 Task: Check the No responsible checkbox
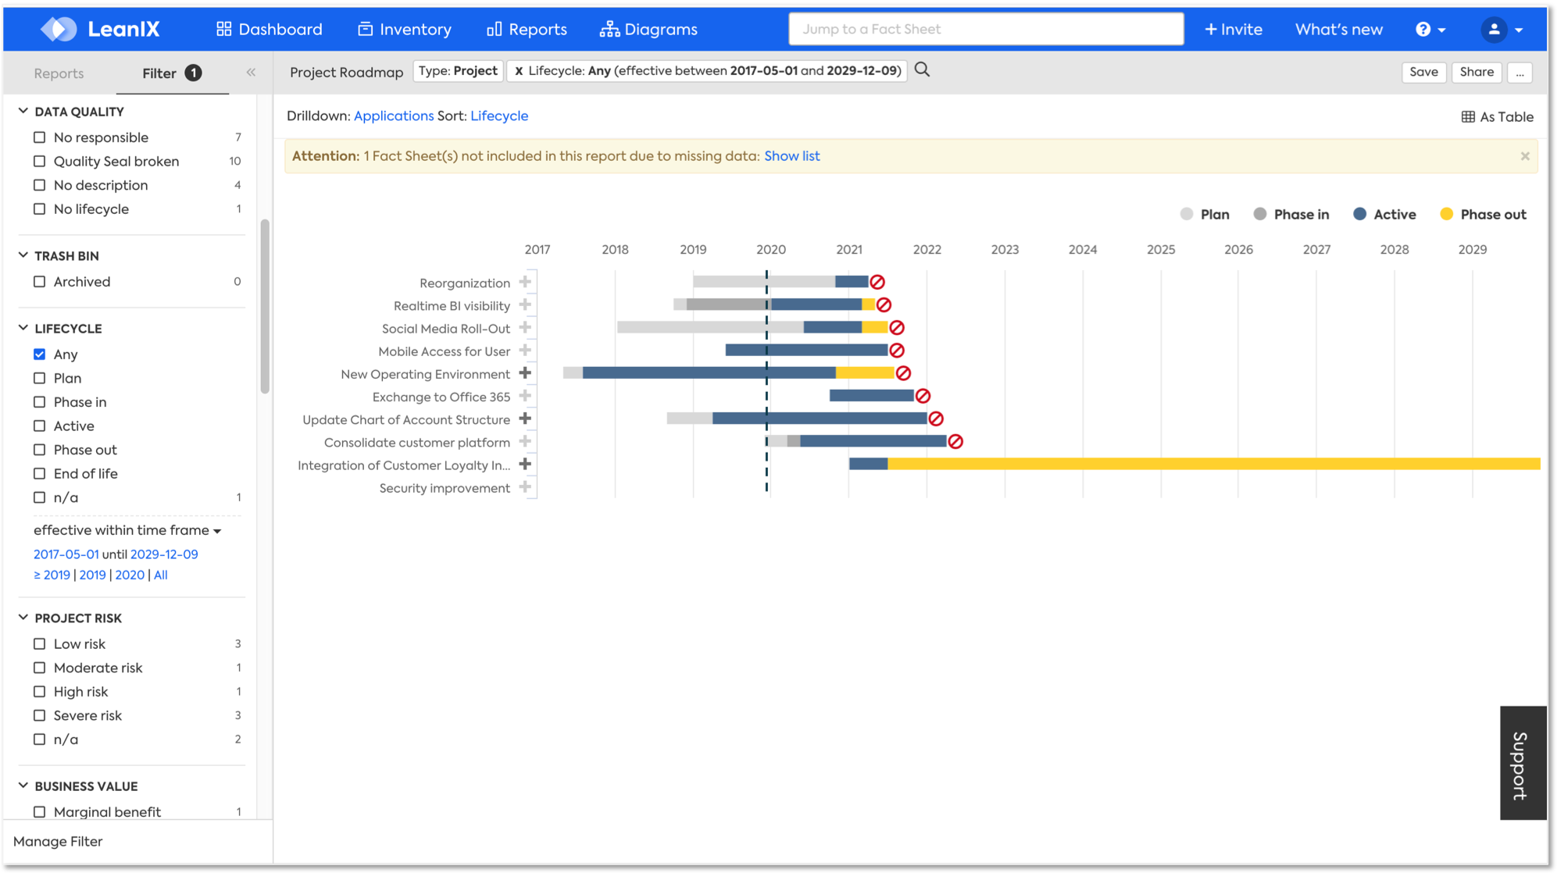click(x=40, y=137)
